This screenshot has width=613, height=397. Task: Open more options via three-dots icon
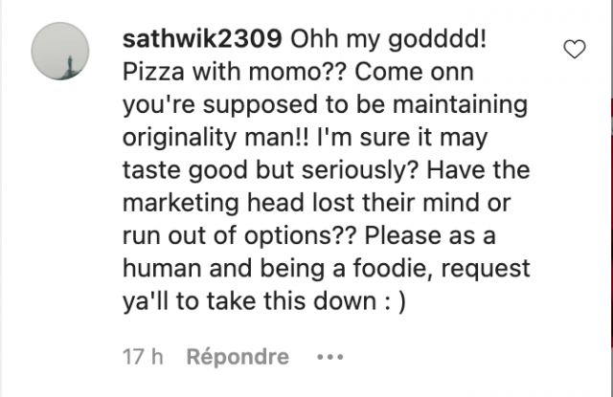[x=329, y=357]
